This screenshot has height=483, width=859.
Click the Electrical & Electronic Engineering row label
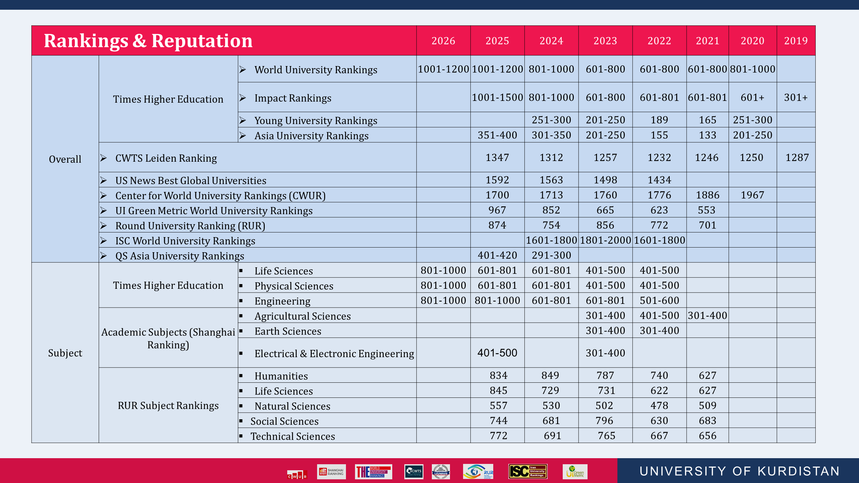(x=334, y=354)
